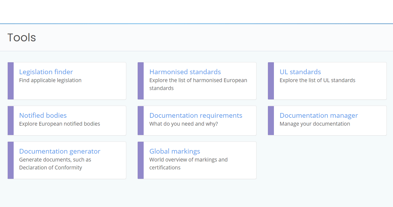This screenshot has width=393, height=207.
Task: Launch the Documentation manager link
Action: coord(318,116)
